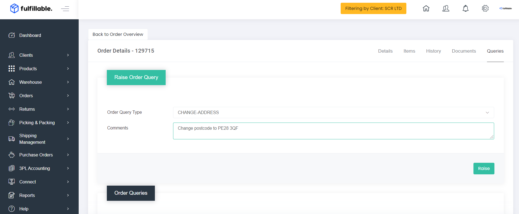Click into the Comments text area
Screen dimensions: 519x214
333,131
